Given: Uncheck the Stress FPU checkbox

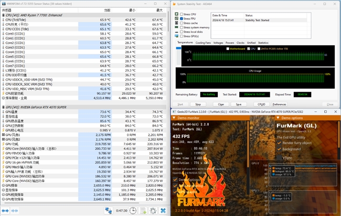Looking at the screenshot, I should (x=182, y=19).
